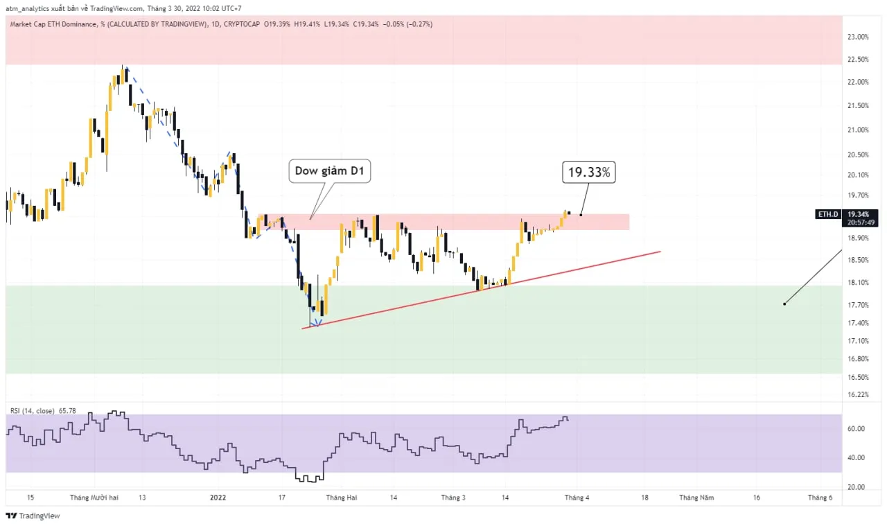Click the RSI 20.00 scale label
887x526 pixels.
click(x=856, y=487)
